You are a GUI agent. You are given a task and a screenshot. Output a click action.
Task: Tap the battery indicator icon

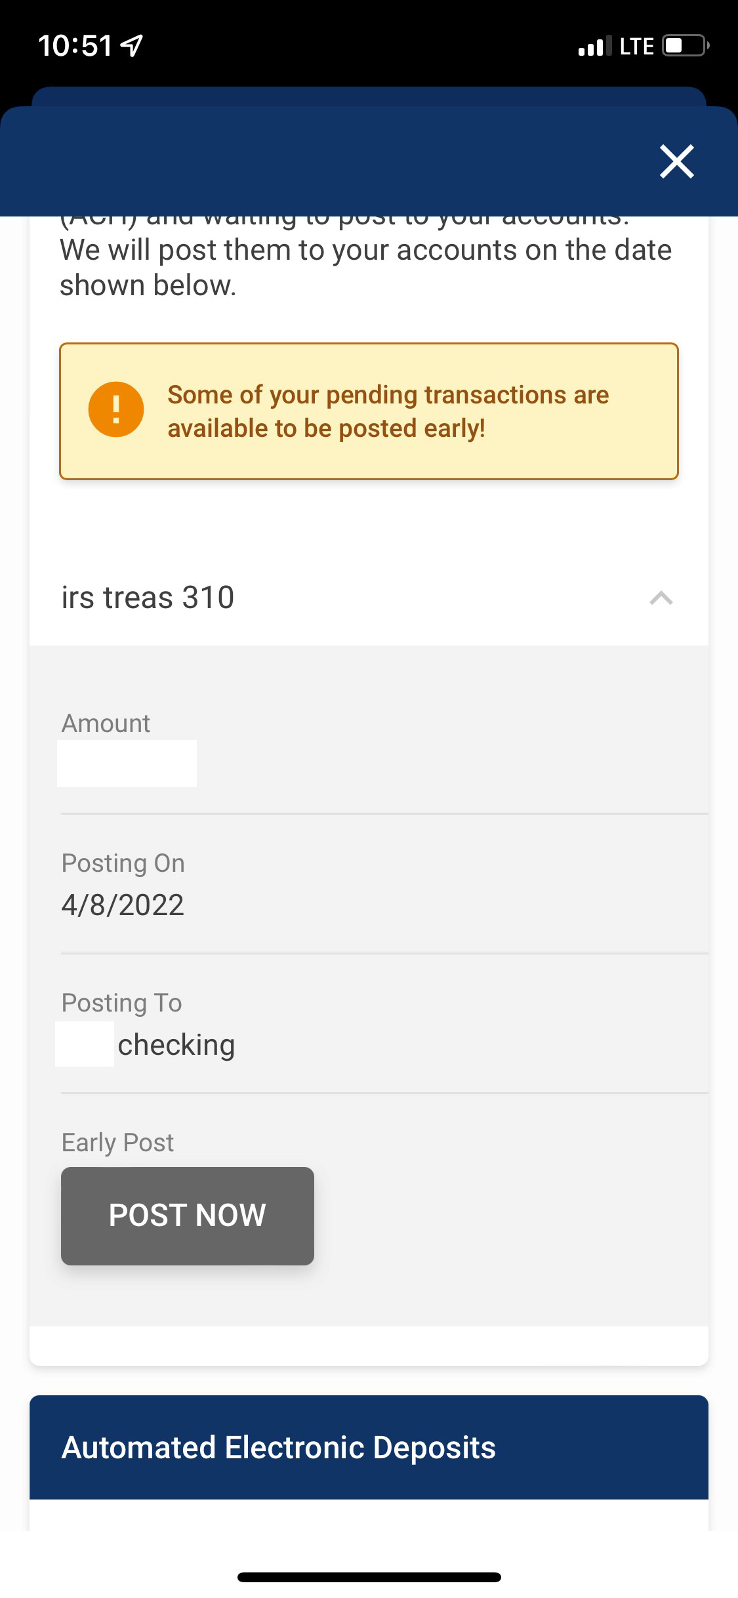pos(685,46)
